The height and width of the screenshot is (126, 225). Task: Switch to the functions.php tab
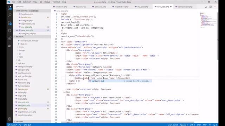click(61, 7)
